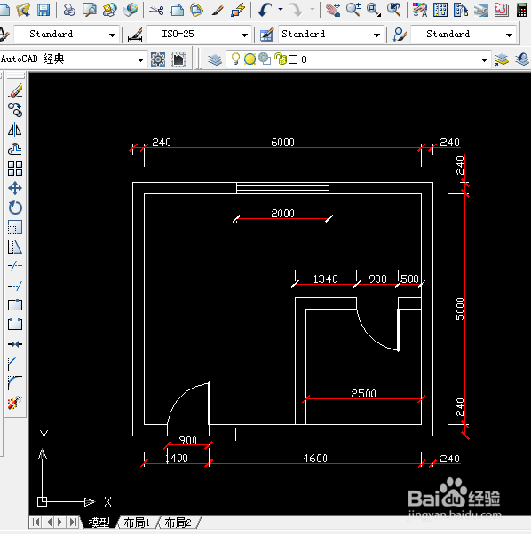Select the Mirror tool
The width and height of the screenshot is (531, 534).
[15, 130]
